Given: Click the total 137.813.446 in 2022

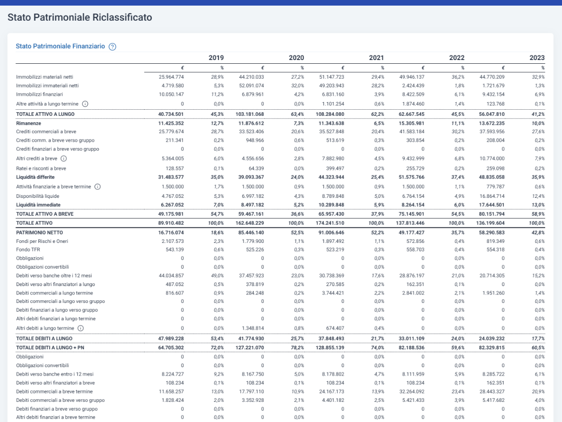Looking at the screenshot, I should tap(410, 223).
